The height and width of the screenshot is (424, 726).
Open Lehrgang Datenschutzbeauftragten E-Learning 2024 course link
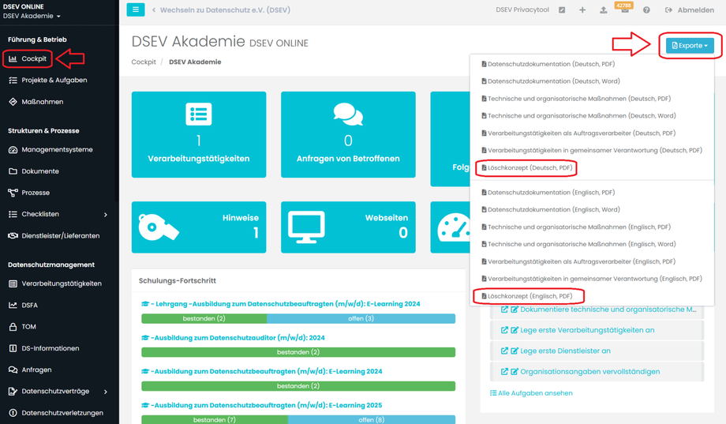click(281, 304)
